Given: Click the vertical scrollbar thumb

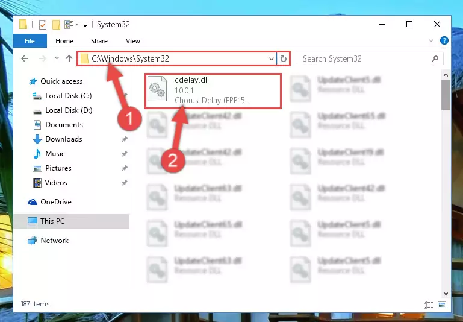Looking at the screenshot, I should 446,95.
